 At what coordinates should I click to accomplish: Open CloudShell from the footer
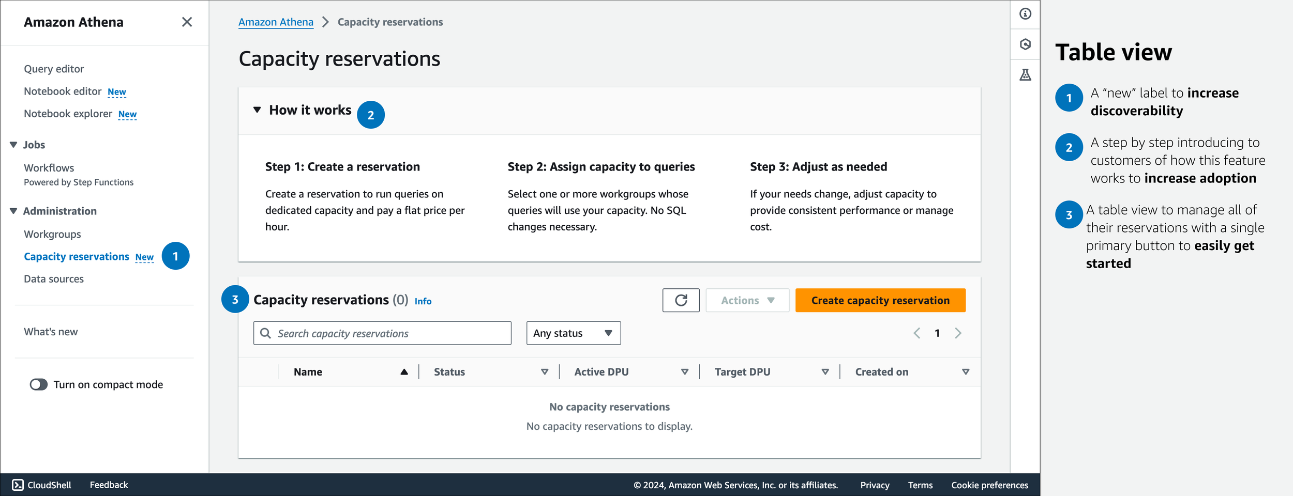pyautogui.click(x=42, y=485)
